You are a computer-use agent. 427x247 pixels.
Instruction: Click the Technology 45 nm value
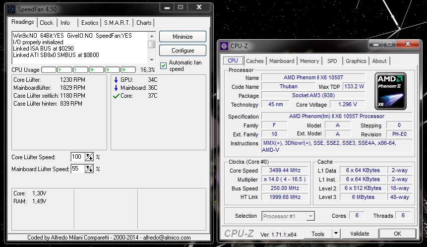tap(275, 104)
